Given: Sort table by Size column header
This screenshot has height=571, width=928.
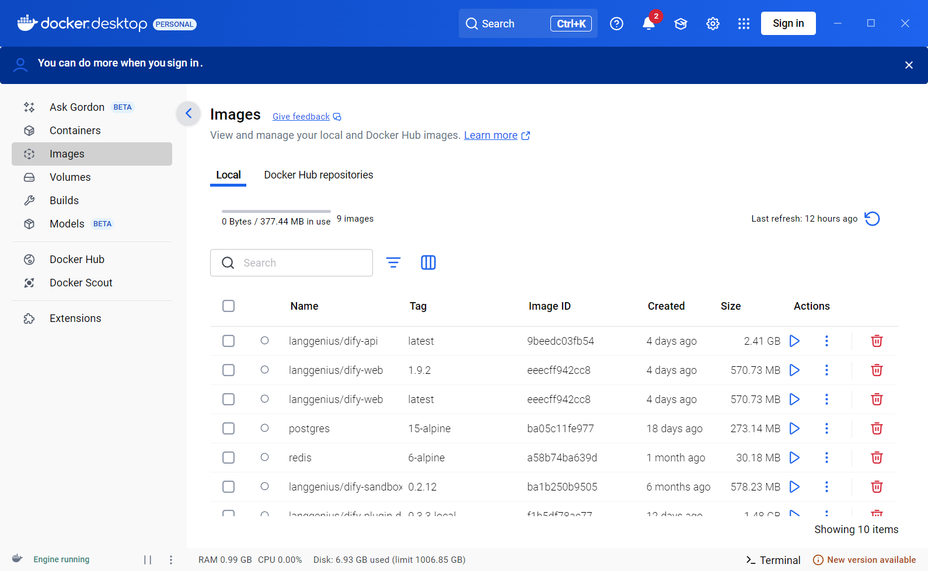Looking at the screenshot, I should point(731,306).
